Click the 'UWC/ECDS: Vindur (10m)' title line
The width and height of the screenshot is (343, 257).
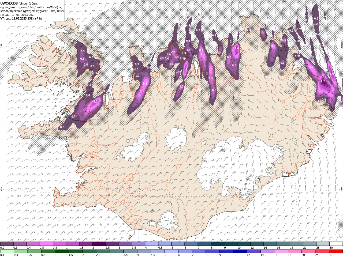(19, 3)
